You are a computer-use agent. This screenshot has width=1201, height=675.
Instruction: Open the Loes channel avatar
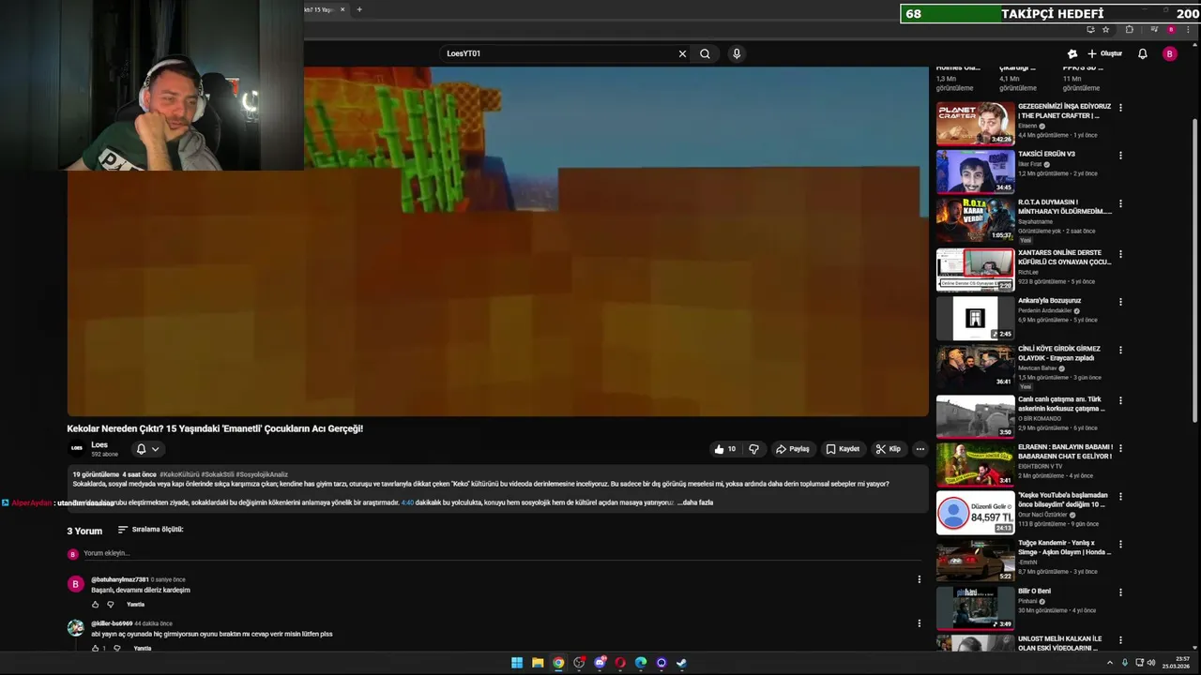76,448
